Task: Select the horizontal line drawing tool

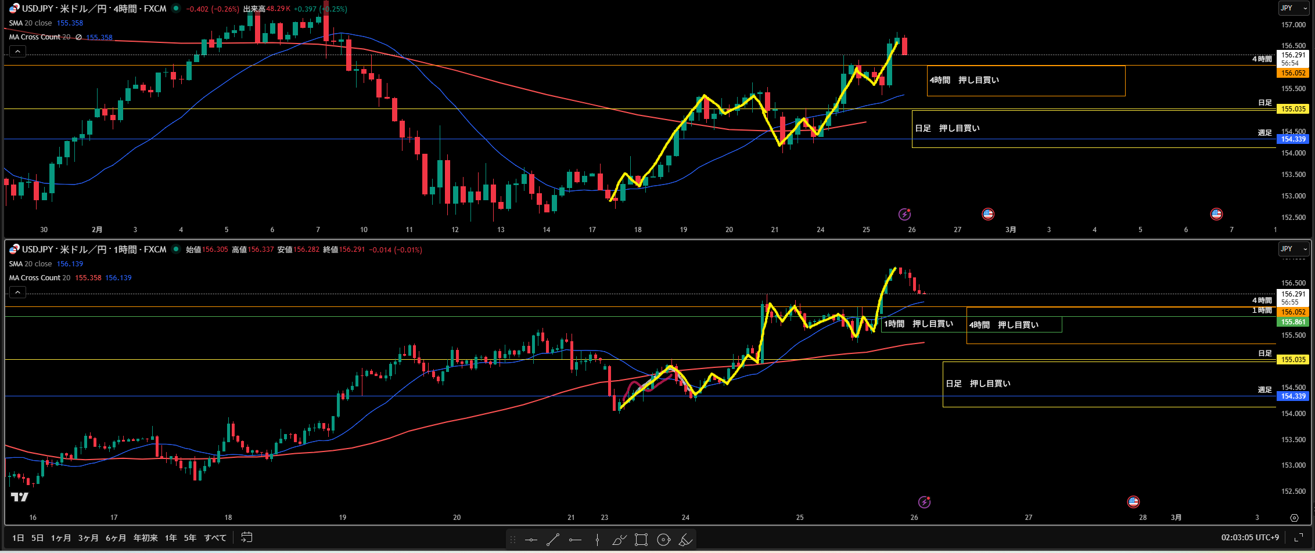Action: (531, 540)
